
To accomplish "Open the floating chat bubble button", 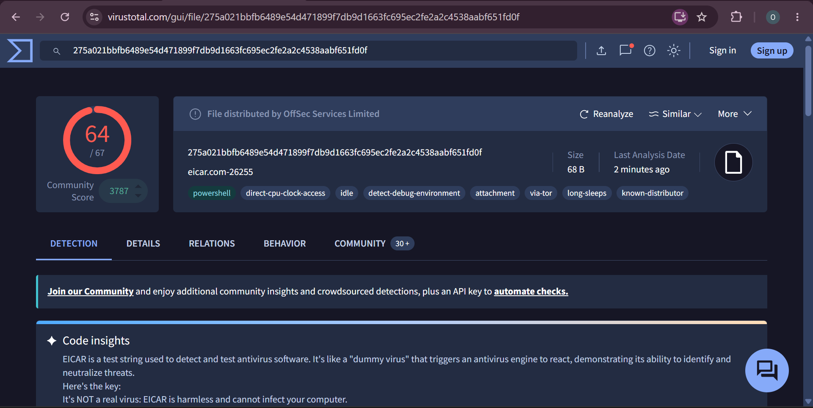I will (767, 370).
